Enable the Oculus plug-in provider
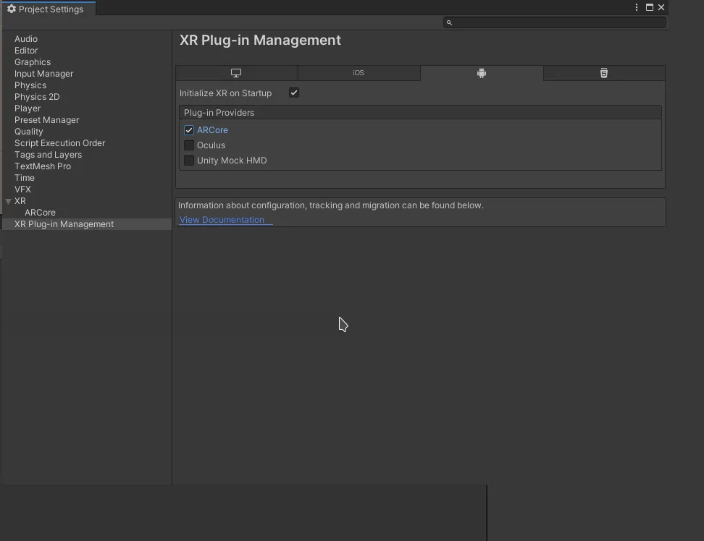704x541 pixels. click(x=189, y=145)
